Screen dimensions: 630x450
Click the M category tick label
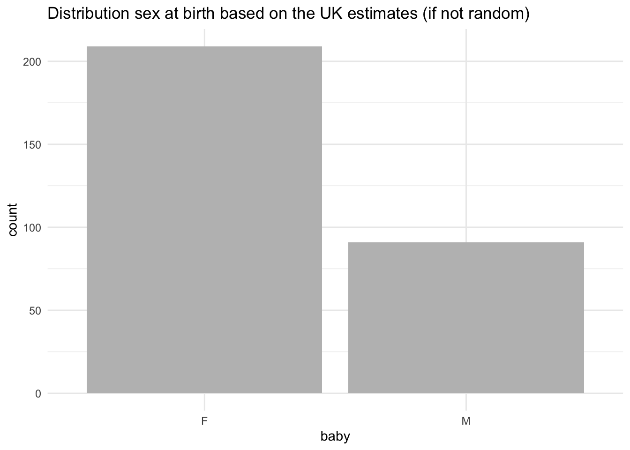pos(466,421)
